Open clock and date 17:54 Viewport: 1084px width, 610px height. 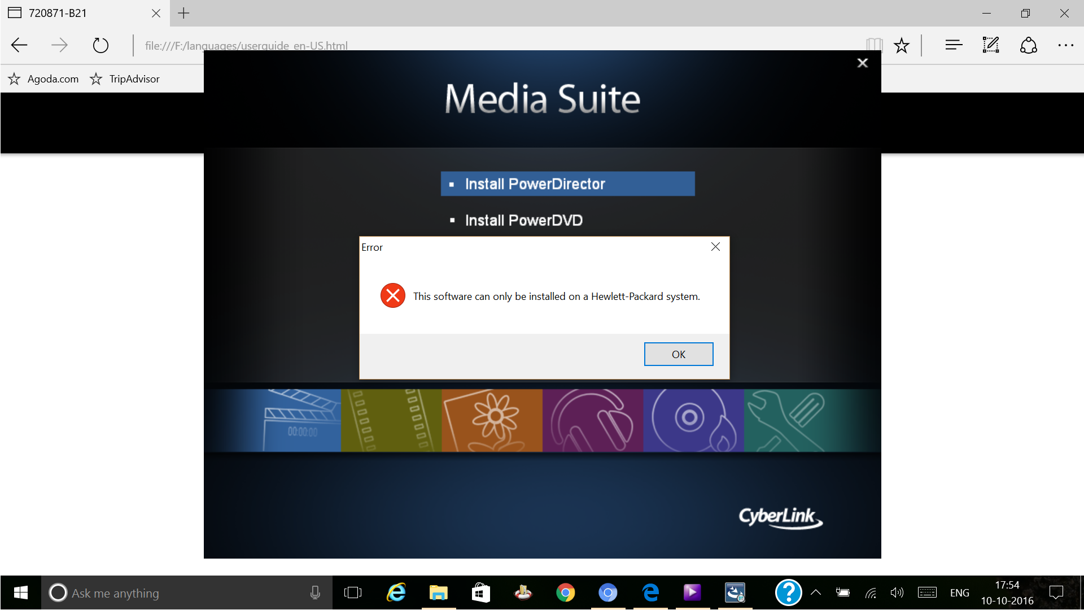coord(1007,592)
